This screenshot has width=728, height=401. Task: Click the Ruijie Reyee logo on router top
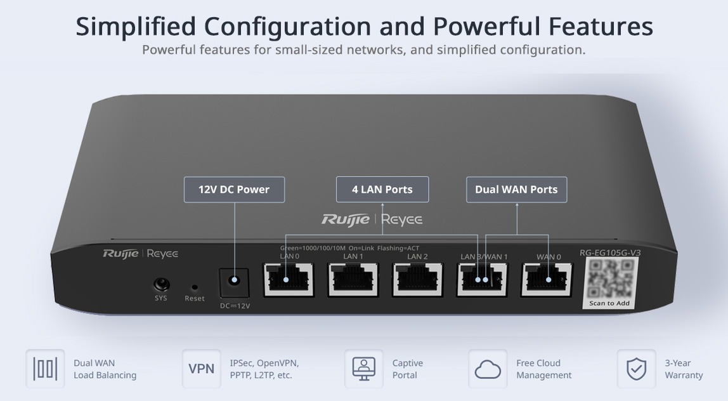[x=372, y=220]
